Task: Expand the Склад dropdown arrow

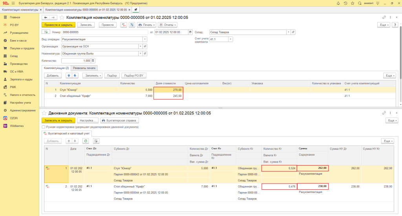Action: (289, 32)
